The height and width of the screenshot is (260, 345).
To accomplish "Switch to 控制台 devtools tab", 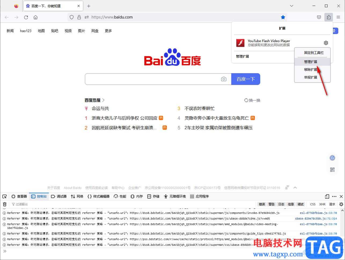I will pyautogui.click(x=39, y=196).
